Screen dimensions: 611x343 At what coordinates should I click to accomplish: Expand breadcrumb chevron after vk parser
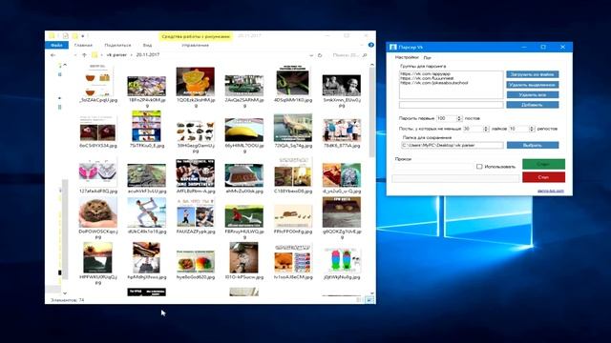[132, 55]
